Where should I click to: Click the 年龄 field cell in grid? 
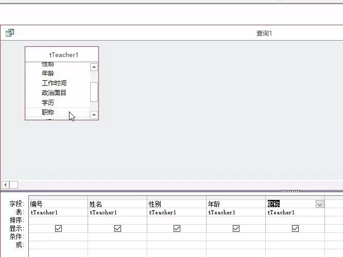coord(236,204)
